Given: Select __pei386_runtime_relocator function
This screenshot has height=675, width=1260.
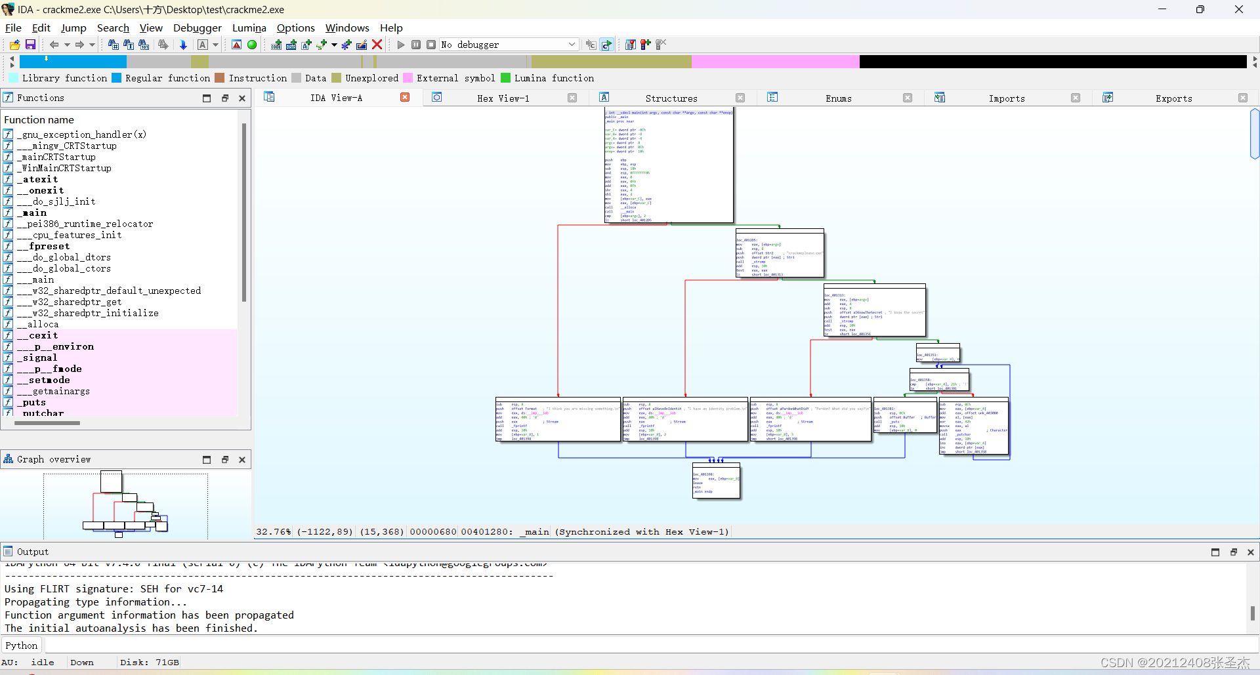Looking at the screenshot, I should coord(85,224).
